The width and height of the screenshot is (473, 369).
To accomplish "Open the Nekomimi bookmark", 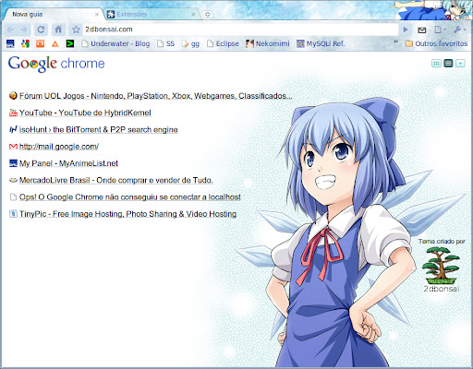I will [268, 43].
